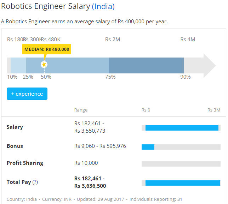This screenshot has height=204, width=228.
Task: Click the Rs 10,000 Profit Sharing value
Action: pyautogui.click(x=86, y=163)
